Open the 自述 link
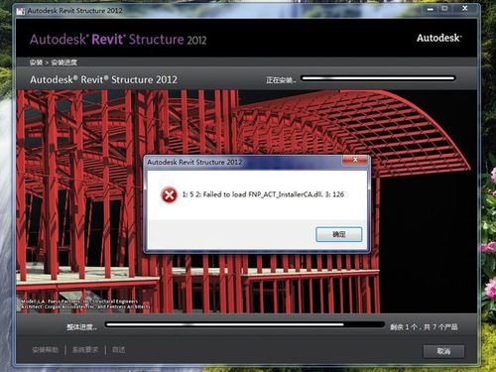Viewport: 496px width, 372px height. [x=119, y=350]
